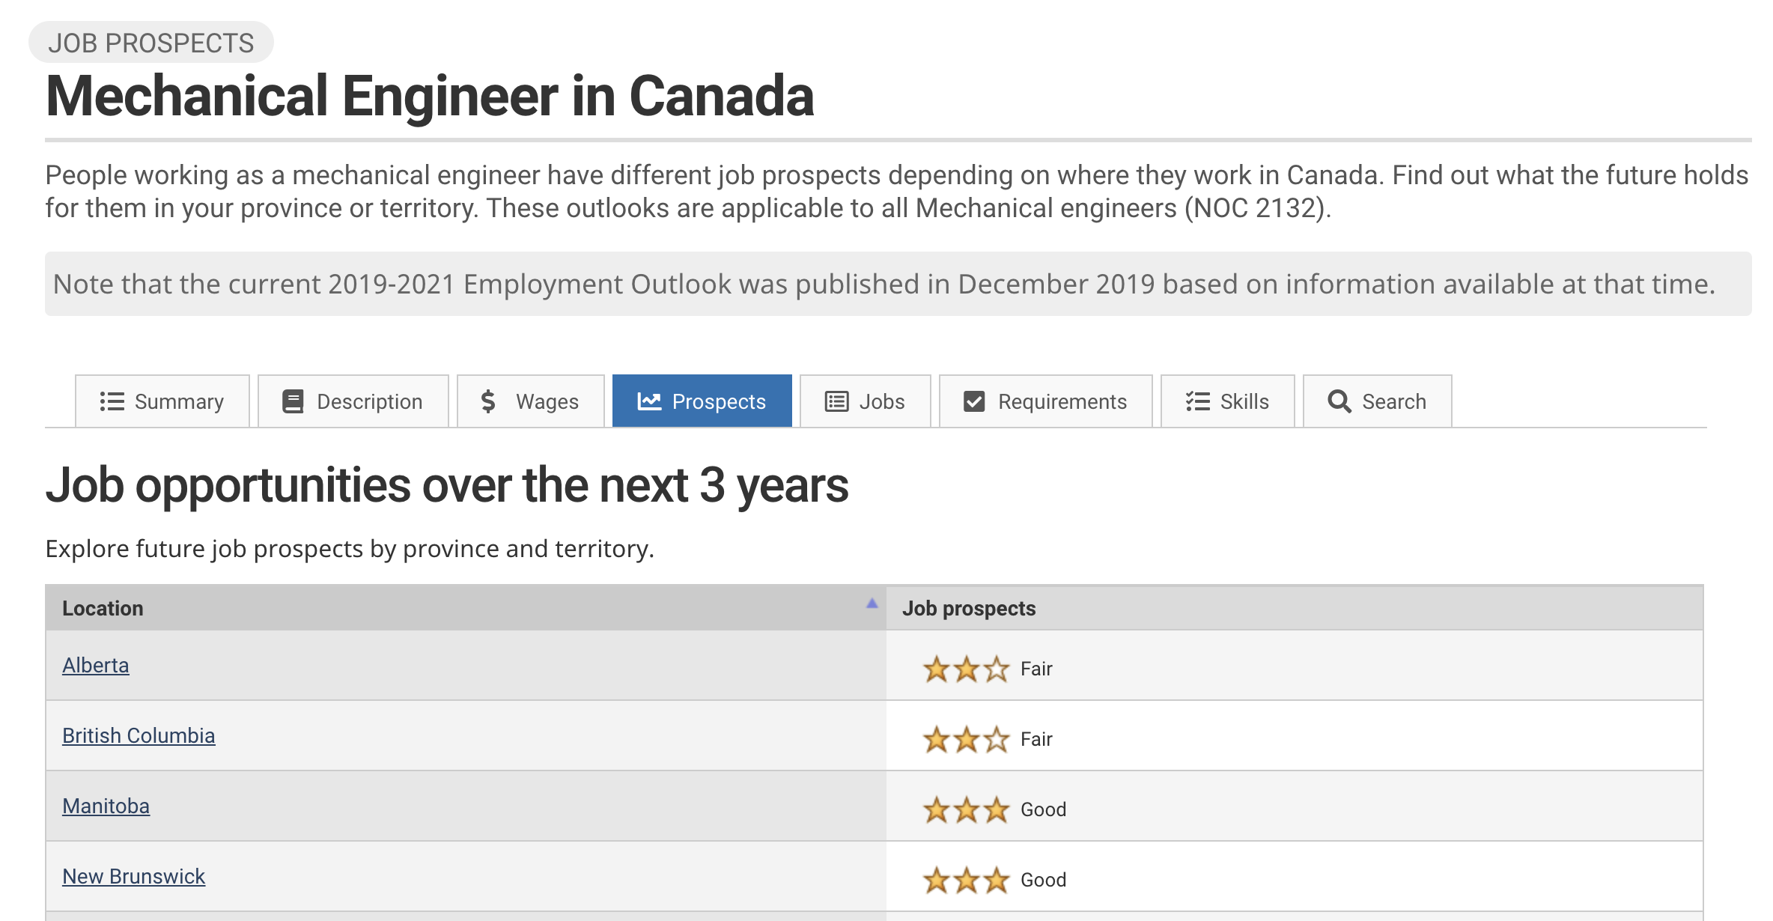Click the dollar sign icon on Wages tab
The height and width of the screenshot is (921, 1773).
[x=488, y=400]
